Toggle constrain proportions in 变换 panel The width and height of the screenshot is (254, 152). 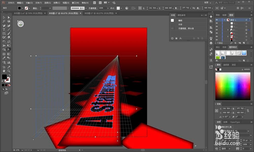(x=248, y=111)
